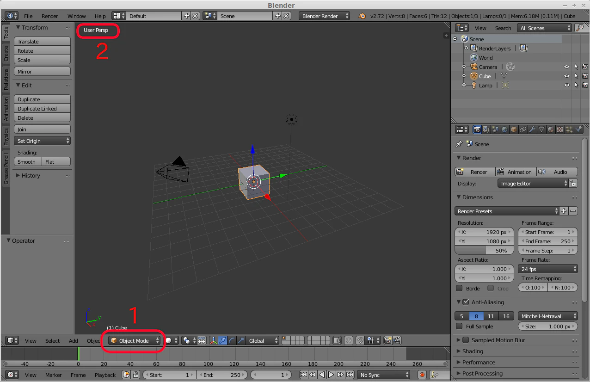Click the play animation button in the timeline

coord(331,375)
